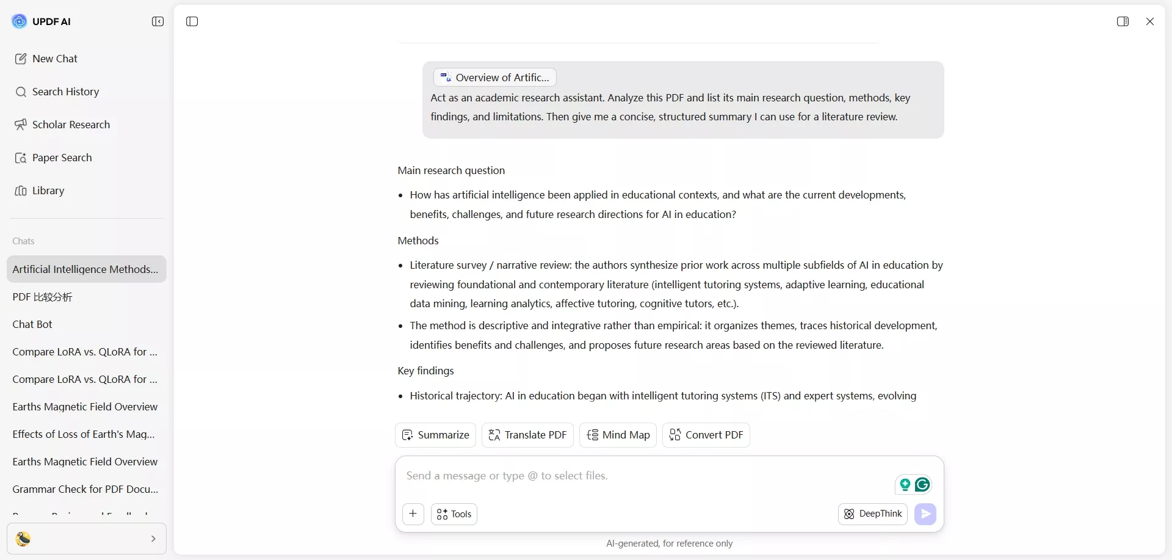Click the plus attach file icon
The width and height of the screenshot is (1172, 560).
tap(413, 514)
